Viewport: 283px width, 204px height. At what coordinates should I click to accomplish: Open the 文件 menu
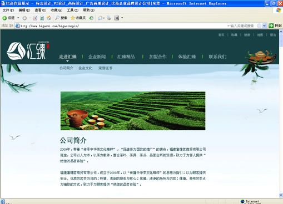[8, 10]
